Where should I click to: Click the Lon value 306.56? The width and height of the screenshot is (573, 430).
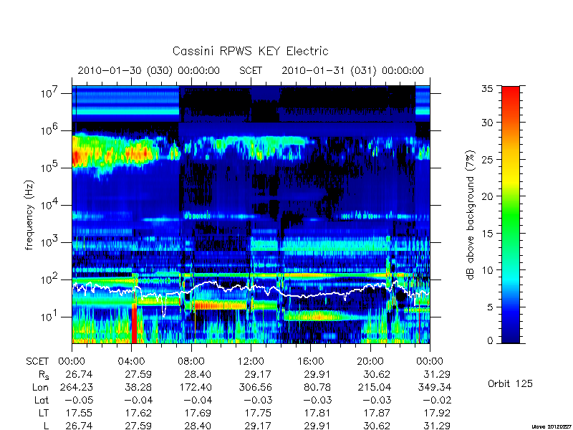coord(255,387)
